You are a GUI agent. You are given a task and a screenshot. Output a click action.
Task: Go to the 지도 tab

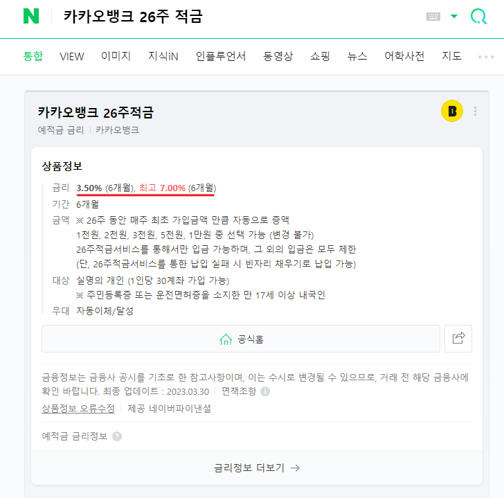[451, 56]
